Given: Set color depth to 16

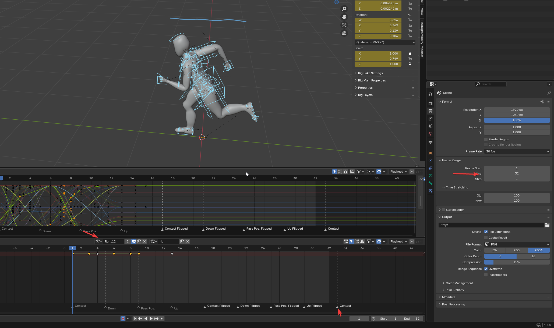Looking at the screenshot, I should click(533, 256).
